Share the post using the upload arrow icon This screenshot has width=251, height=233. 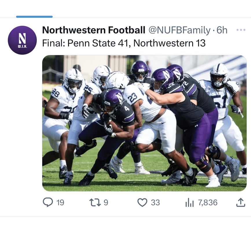[240, 203]
